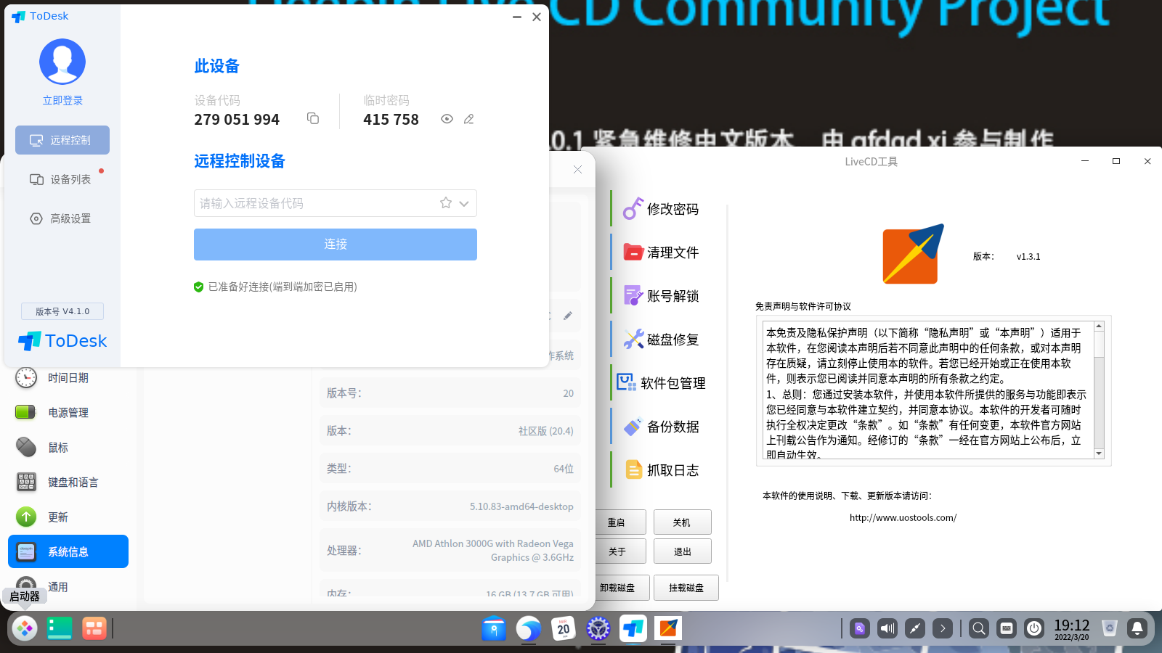Image resolution: width=1162 pixels, height=653 pixels.
Task: Select 系统信息 in system settings sidebar
Action: 68,552
